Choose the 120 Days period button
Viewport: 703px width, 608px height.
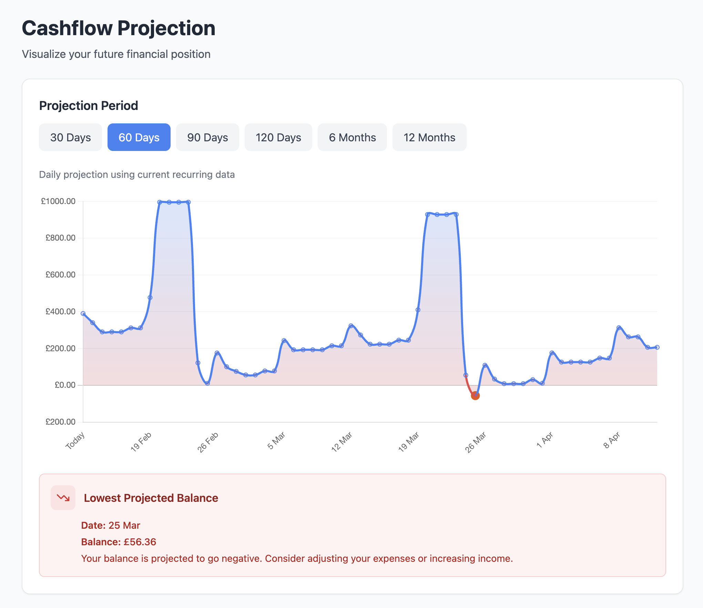pyautogui.click(x=278, y=137)
